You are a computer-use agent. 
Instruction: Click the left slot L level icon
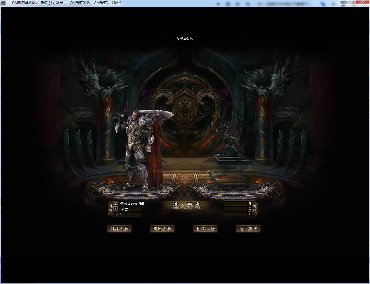tap(116, 214)
